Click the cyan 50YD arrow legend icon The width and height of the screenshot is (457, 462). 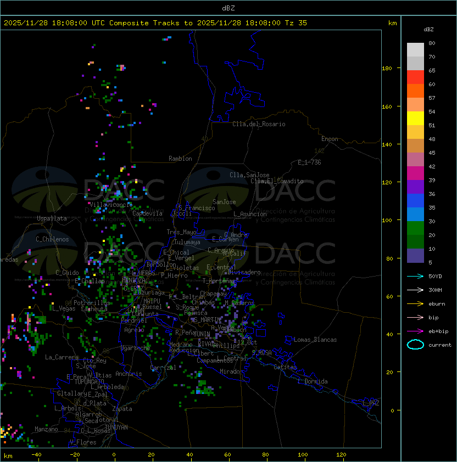click(415, 277)
